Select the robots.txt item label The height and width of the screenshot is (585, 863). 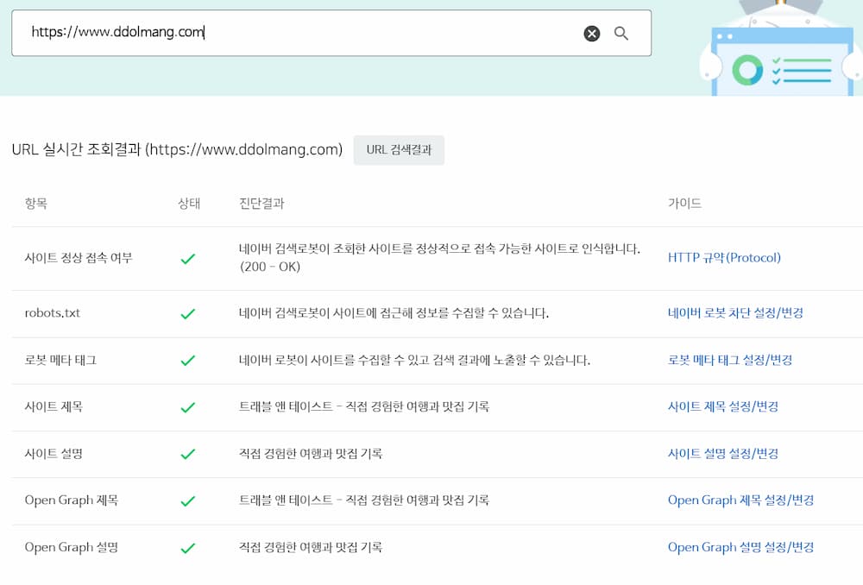pos(53,313)
